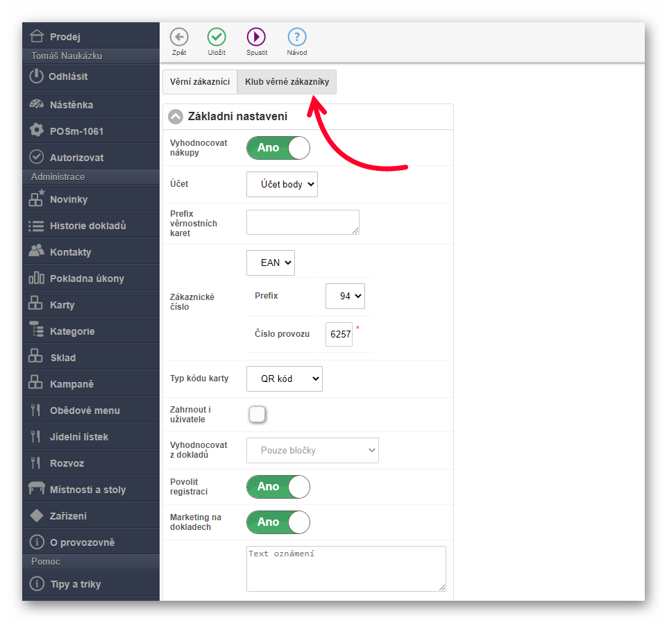
Task: Collapse the Základní nastavení section
Action: (176, 117)
